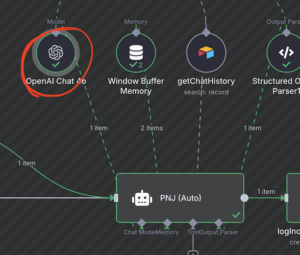This screenshot has width=300, height=255.
Task: Click the plus box below the Tool connector
Action: (x=193, y=253)
